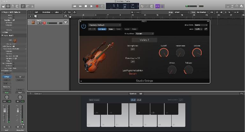The image size is (245, 132).
Task: Click the Rewind transport button
Action: (x=75, y=6)
